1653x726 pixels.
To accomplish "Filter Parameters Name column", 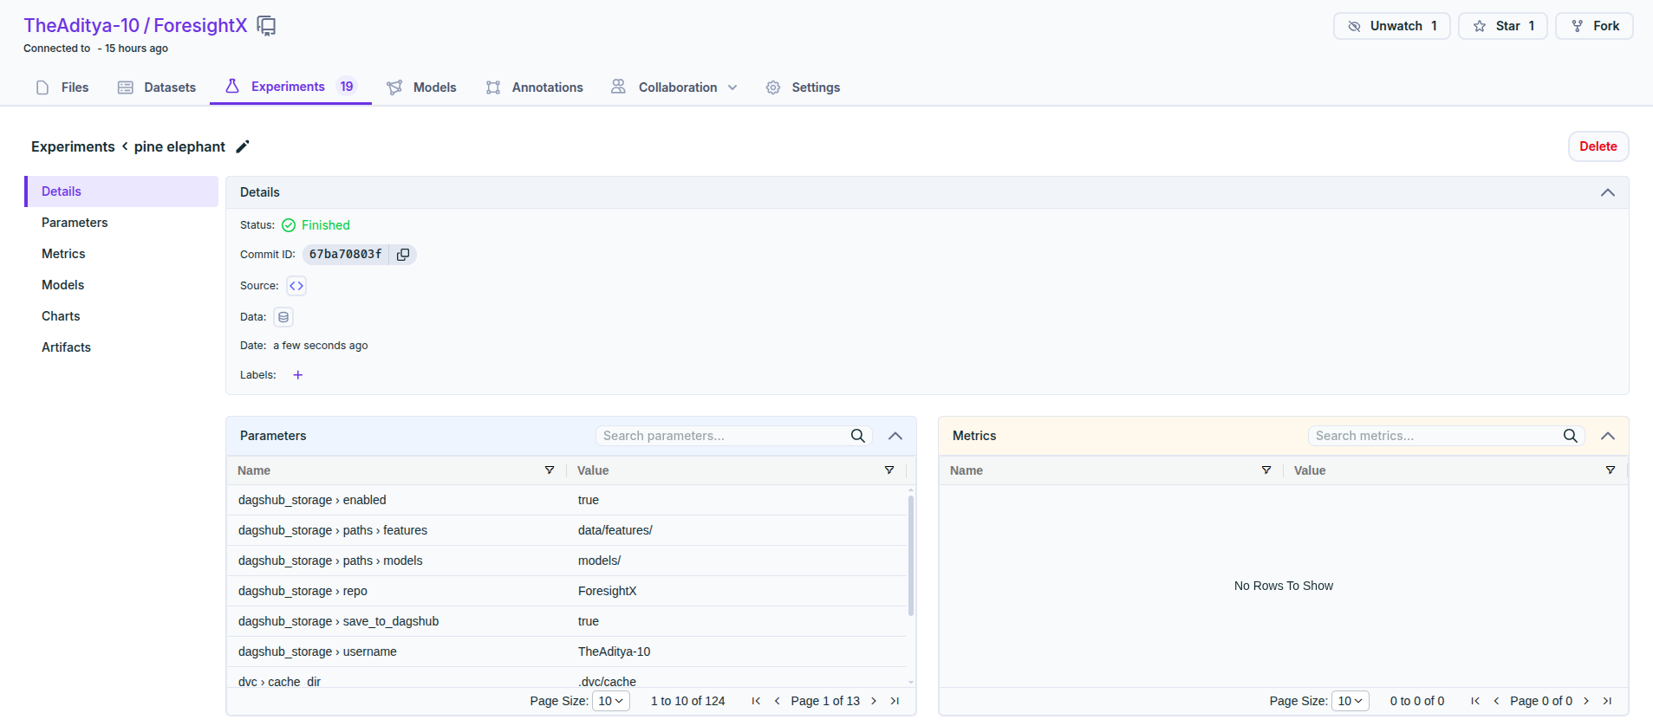I will tap(550, 470).
